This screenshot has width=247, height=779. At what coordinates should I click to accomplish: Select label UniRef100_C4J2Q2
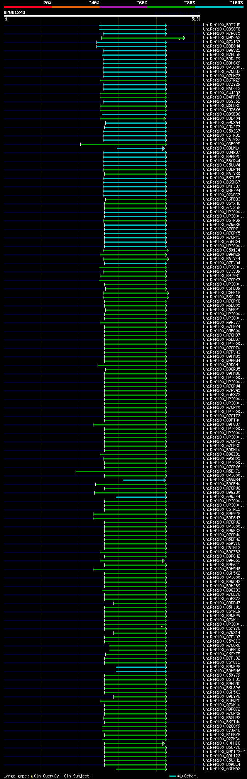point(222,93)
